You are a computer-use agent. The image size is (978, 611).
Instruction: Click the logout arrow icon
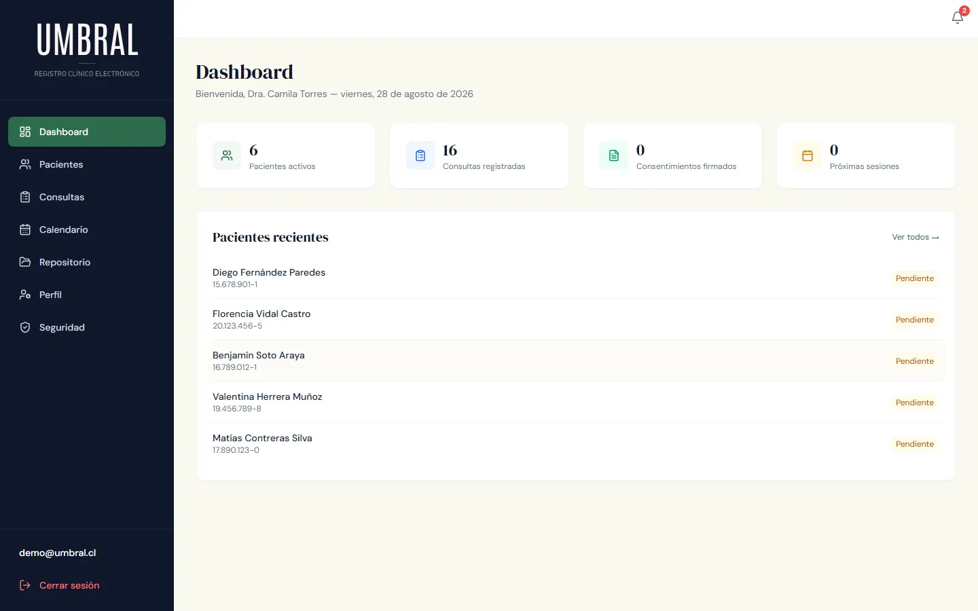tap(25, 585)
